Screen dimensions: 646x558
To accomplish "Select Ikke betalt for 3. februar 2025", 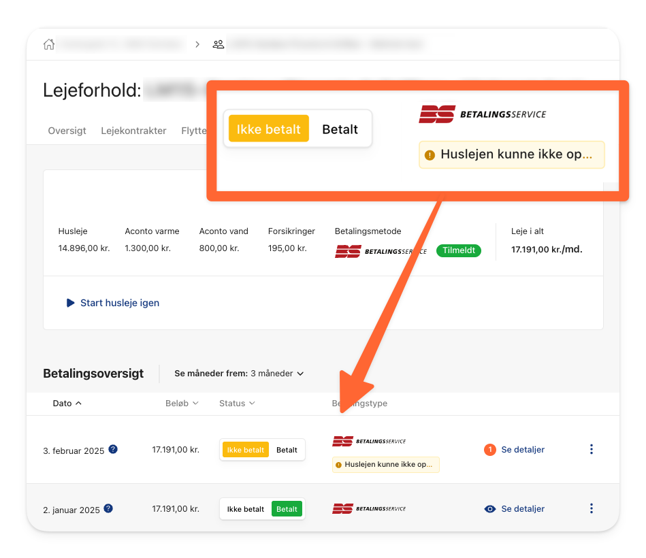I will coord(246,450).
